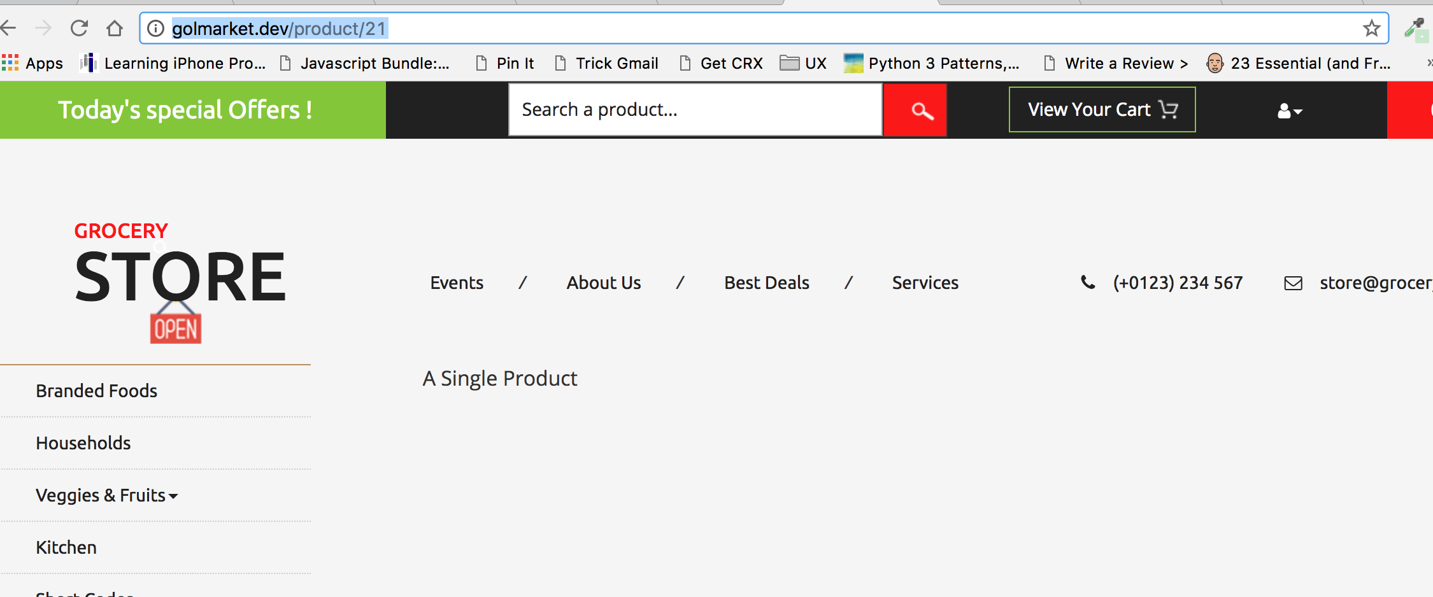Click the red search magnifier button
This screenshot has height=597, width=1433.
(915, 110)
